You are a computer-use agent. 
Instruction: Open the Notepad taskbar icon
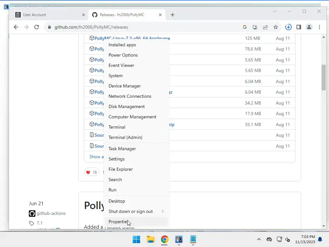[193, 239]
